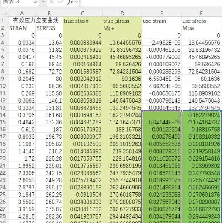Select column E header
Viewport: 222px width, 223px height.
click(161, 14)
